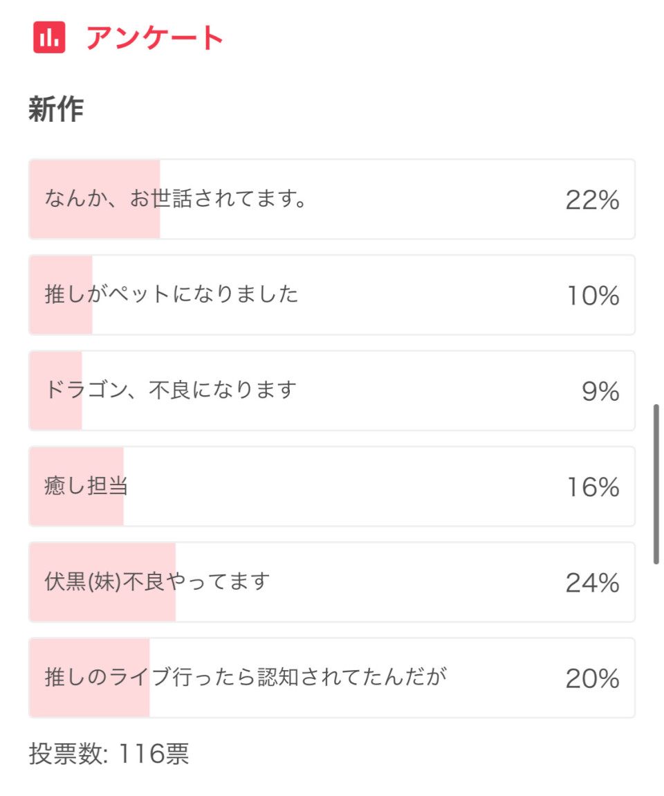Click the アンケート heading text
This screenshot has height=796, width=664.
(x=155, y=37)
